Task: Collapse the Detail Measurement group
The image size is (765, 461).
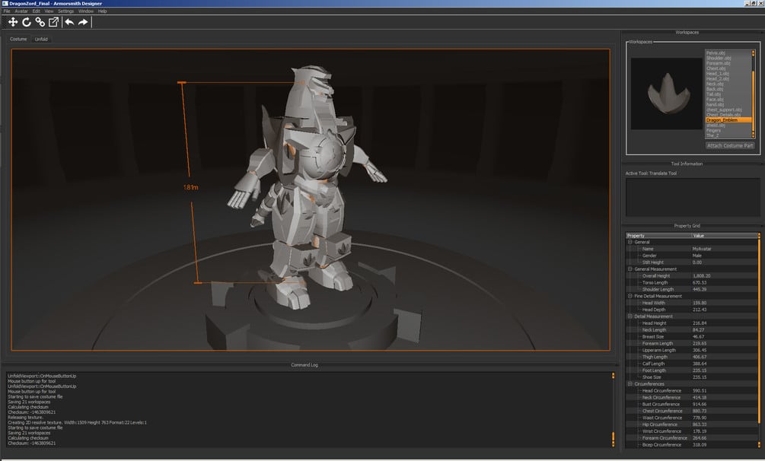Action: tap(630, 316)
